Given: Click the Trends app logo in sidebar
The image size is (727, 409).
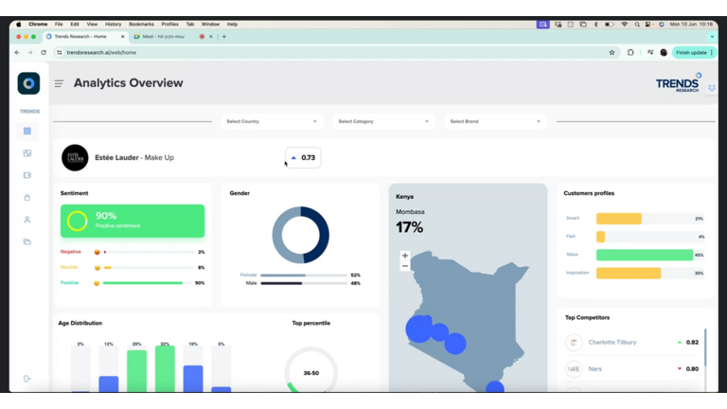Looking at the screenshot, I should (x=28, y=83).
